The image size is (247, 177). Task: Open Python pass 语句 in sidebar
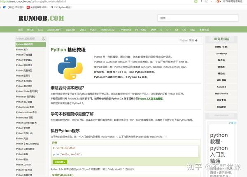[x=24, y=117]
